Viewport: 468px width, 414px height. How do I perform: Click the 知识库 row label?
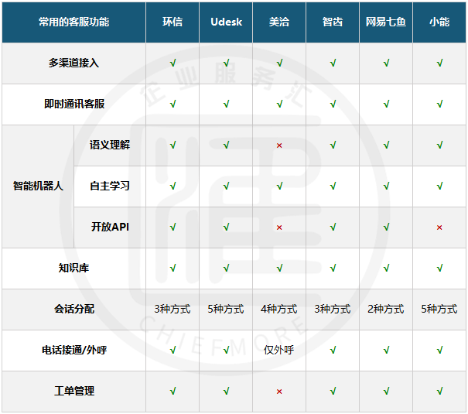point(73,268)
